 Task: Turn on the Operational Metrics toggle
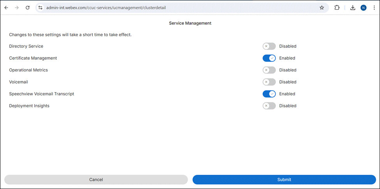point(269,70)
